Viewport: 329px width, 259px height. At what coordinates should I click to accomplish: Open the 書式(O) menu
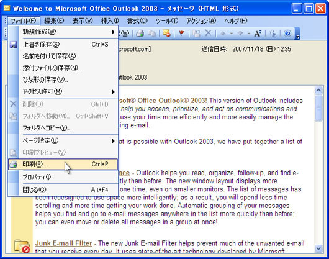point(137,21)
